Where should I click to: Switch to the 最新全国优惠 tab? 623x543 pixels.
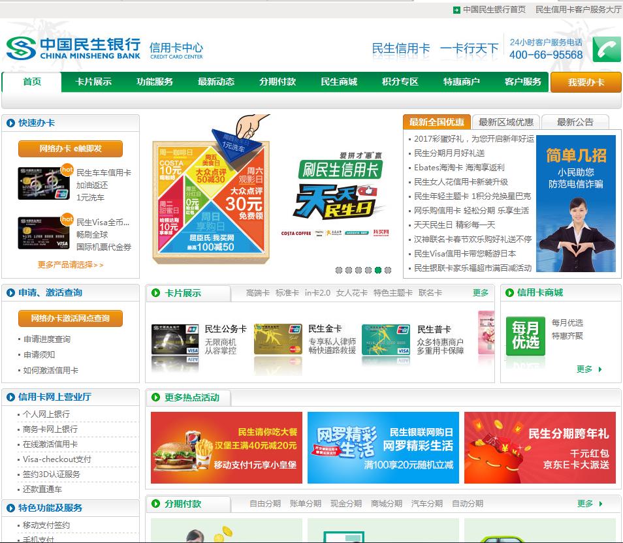coord(437,122)
